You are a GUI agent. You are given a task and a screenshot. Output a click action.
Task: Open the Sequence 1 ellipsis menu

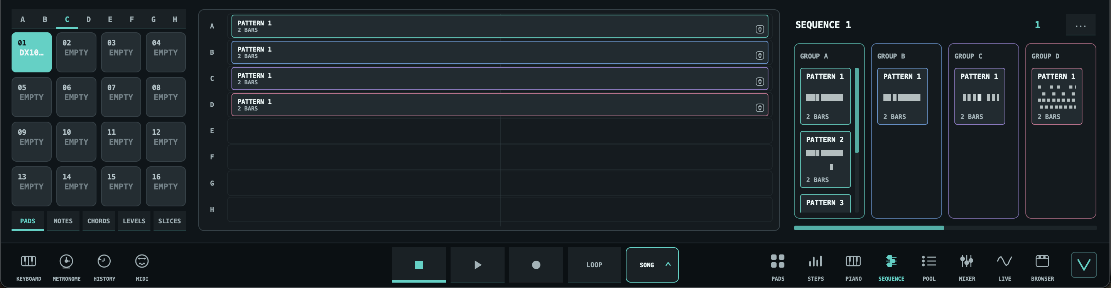(x=1081, y=25)
